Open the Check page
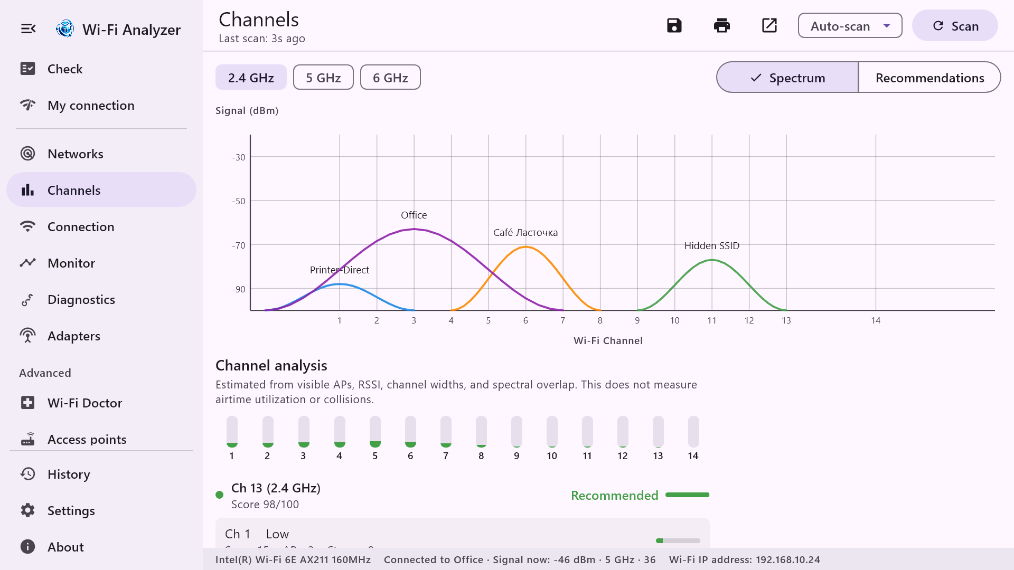 101,69
